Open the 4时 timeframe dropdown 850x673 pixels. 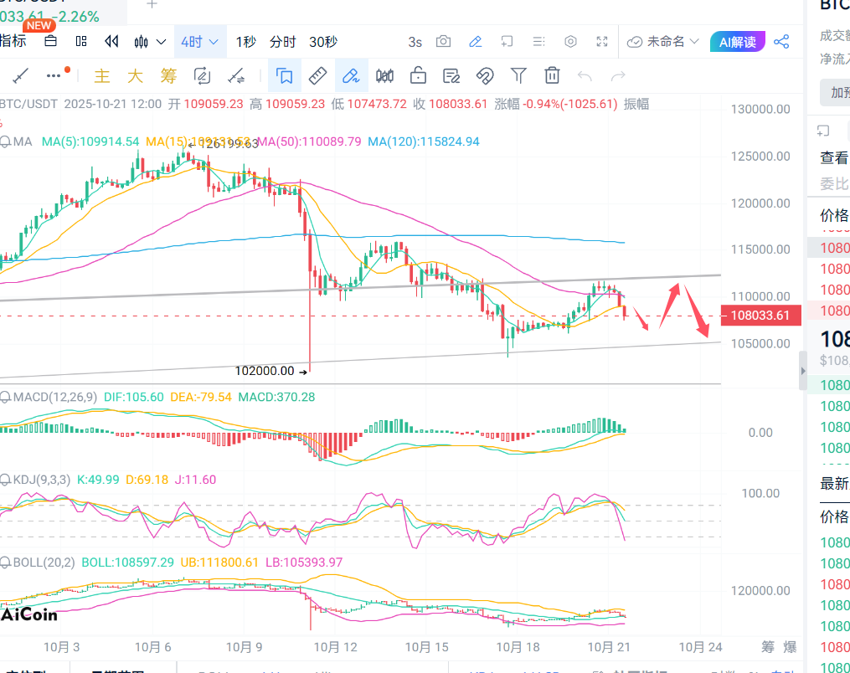pos(200,42)
